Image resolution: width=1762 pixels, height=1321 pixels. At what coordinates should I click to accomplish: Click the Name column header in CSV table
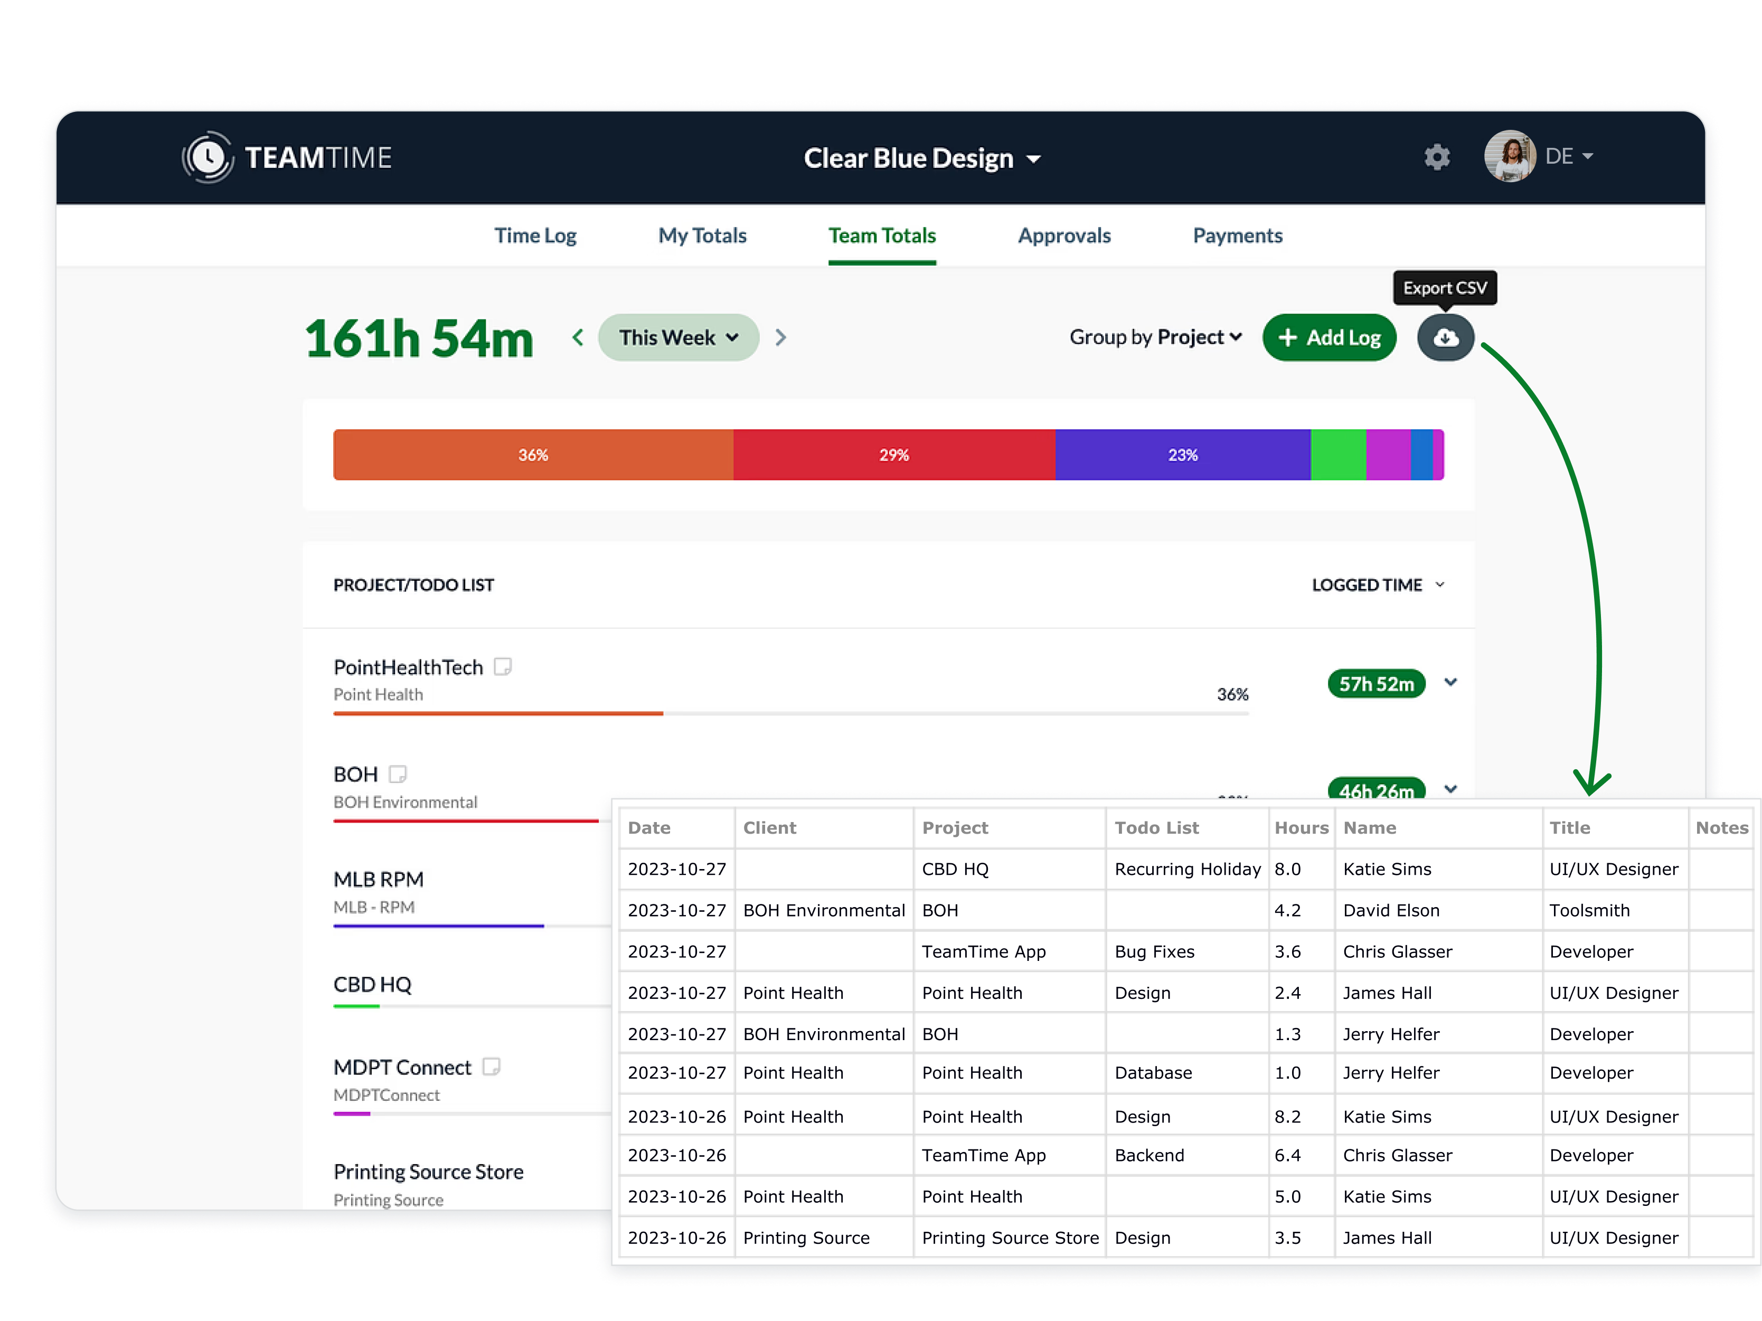[x=1369, y=828]
